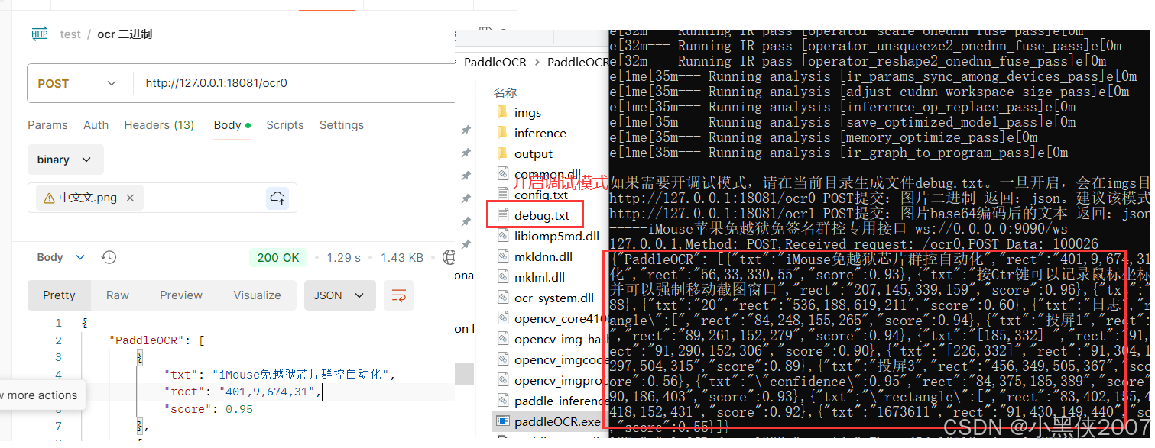Click console line with save_optimized_model_pass
Viewport: 1155px width, 448px height.
(842, 122)
